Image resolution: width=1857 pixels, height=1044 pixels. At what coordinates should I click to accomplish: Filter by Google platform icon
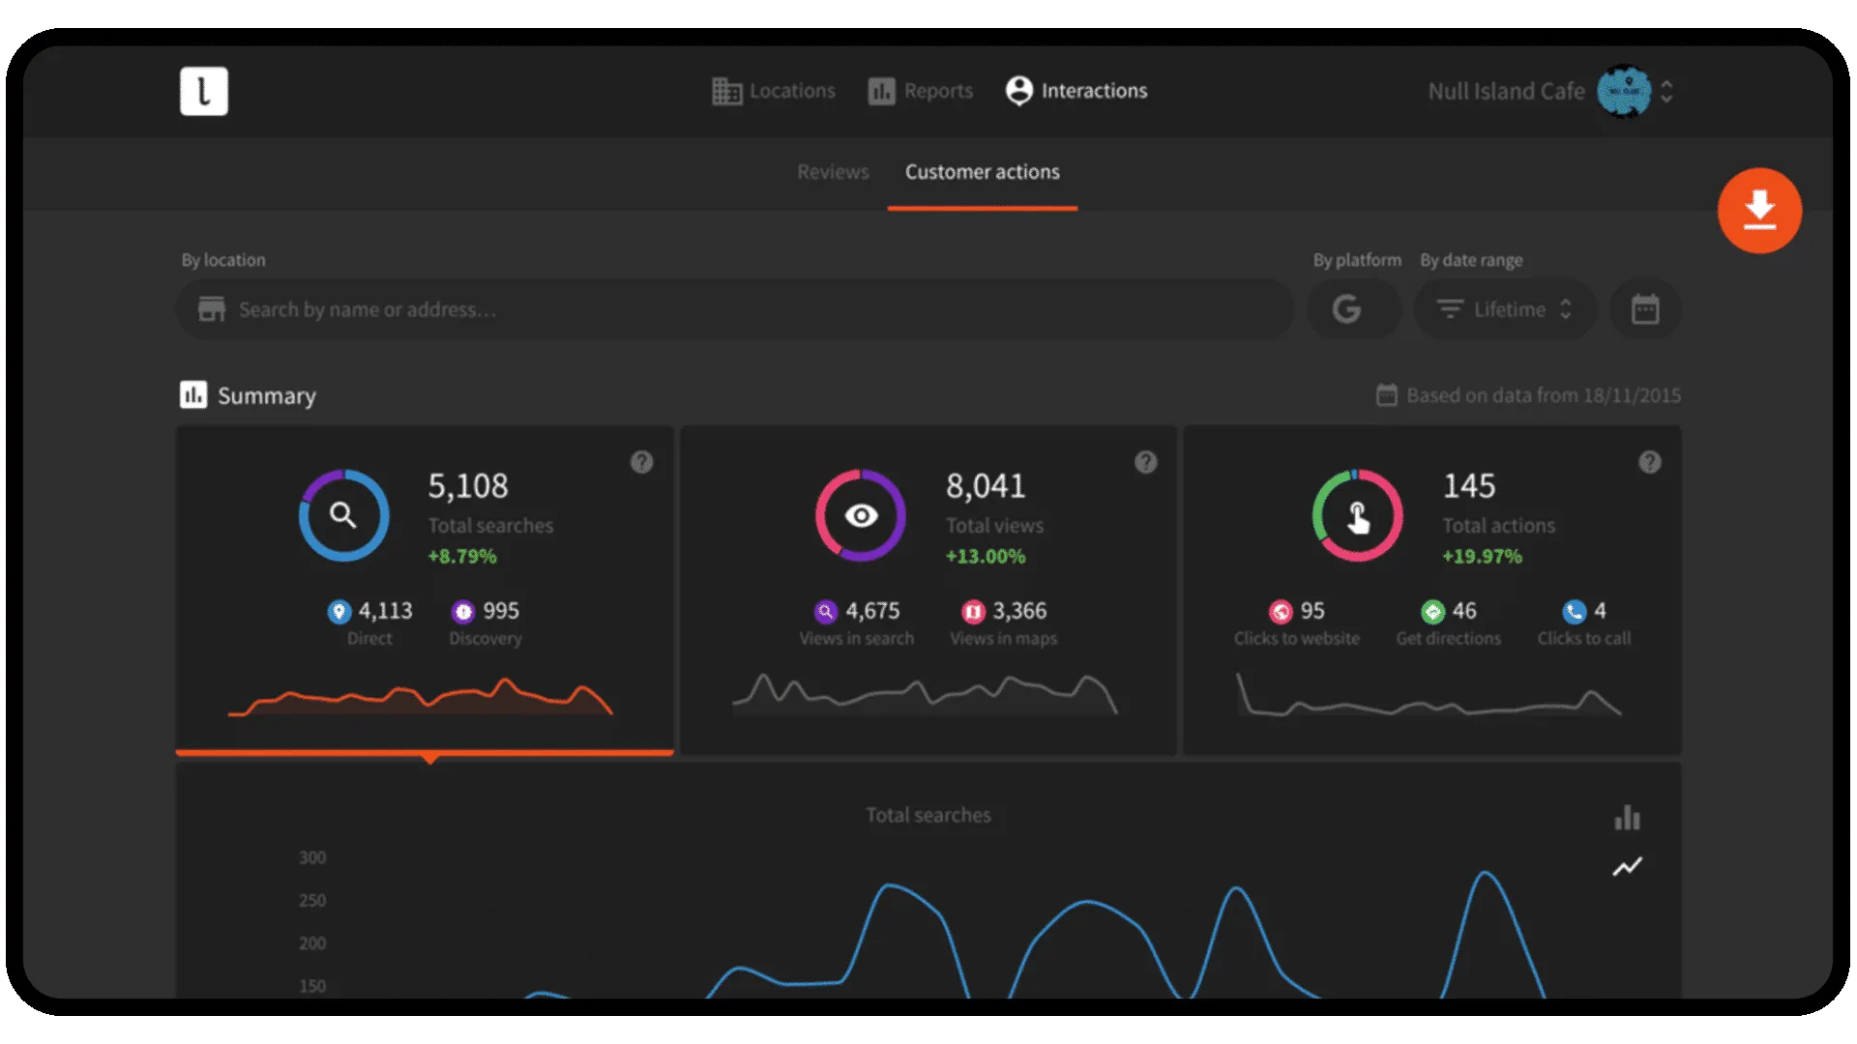pyautogui.click(x=1346, y=309)
